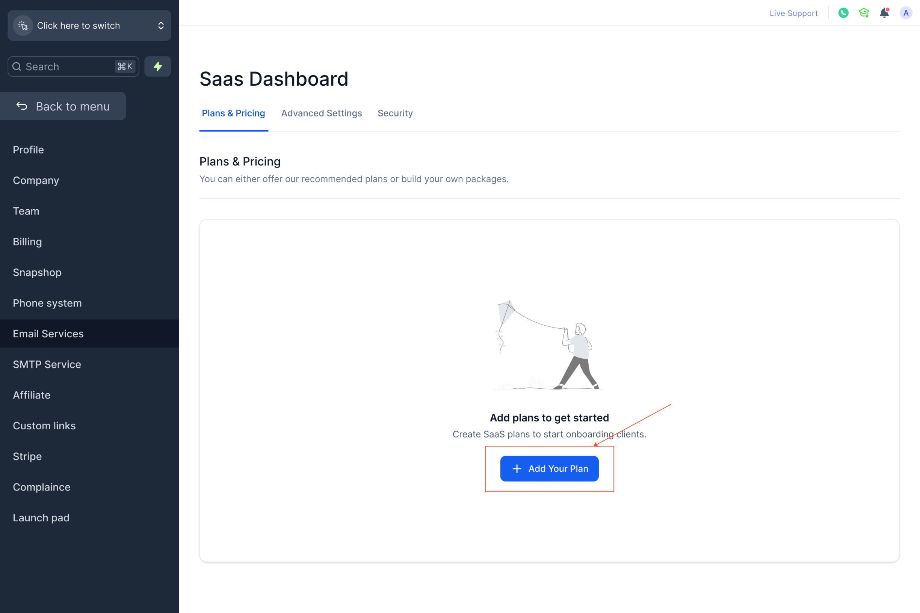Switch to the Security tab
The image size is (920, 613).
pyautogui.click(x=395, y=113)
